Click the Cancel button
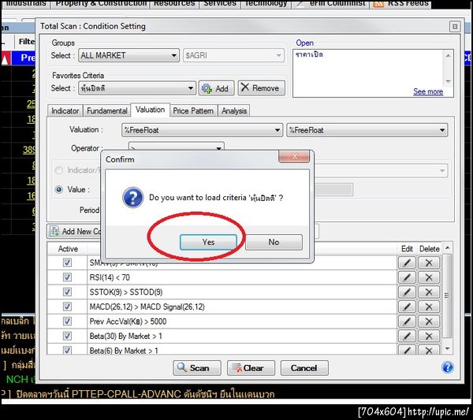The width and height of the screenshot is (473, 420). (304, 368)
